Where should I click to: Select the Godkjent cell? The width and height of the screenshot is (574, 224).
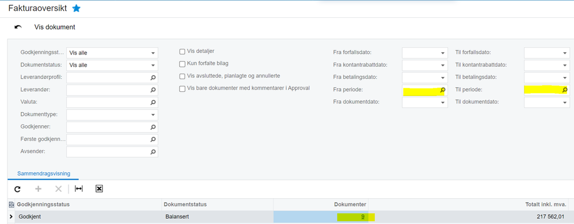[x=88, y=217]
